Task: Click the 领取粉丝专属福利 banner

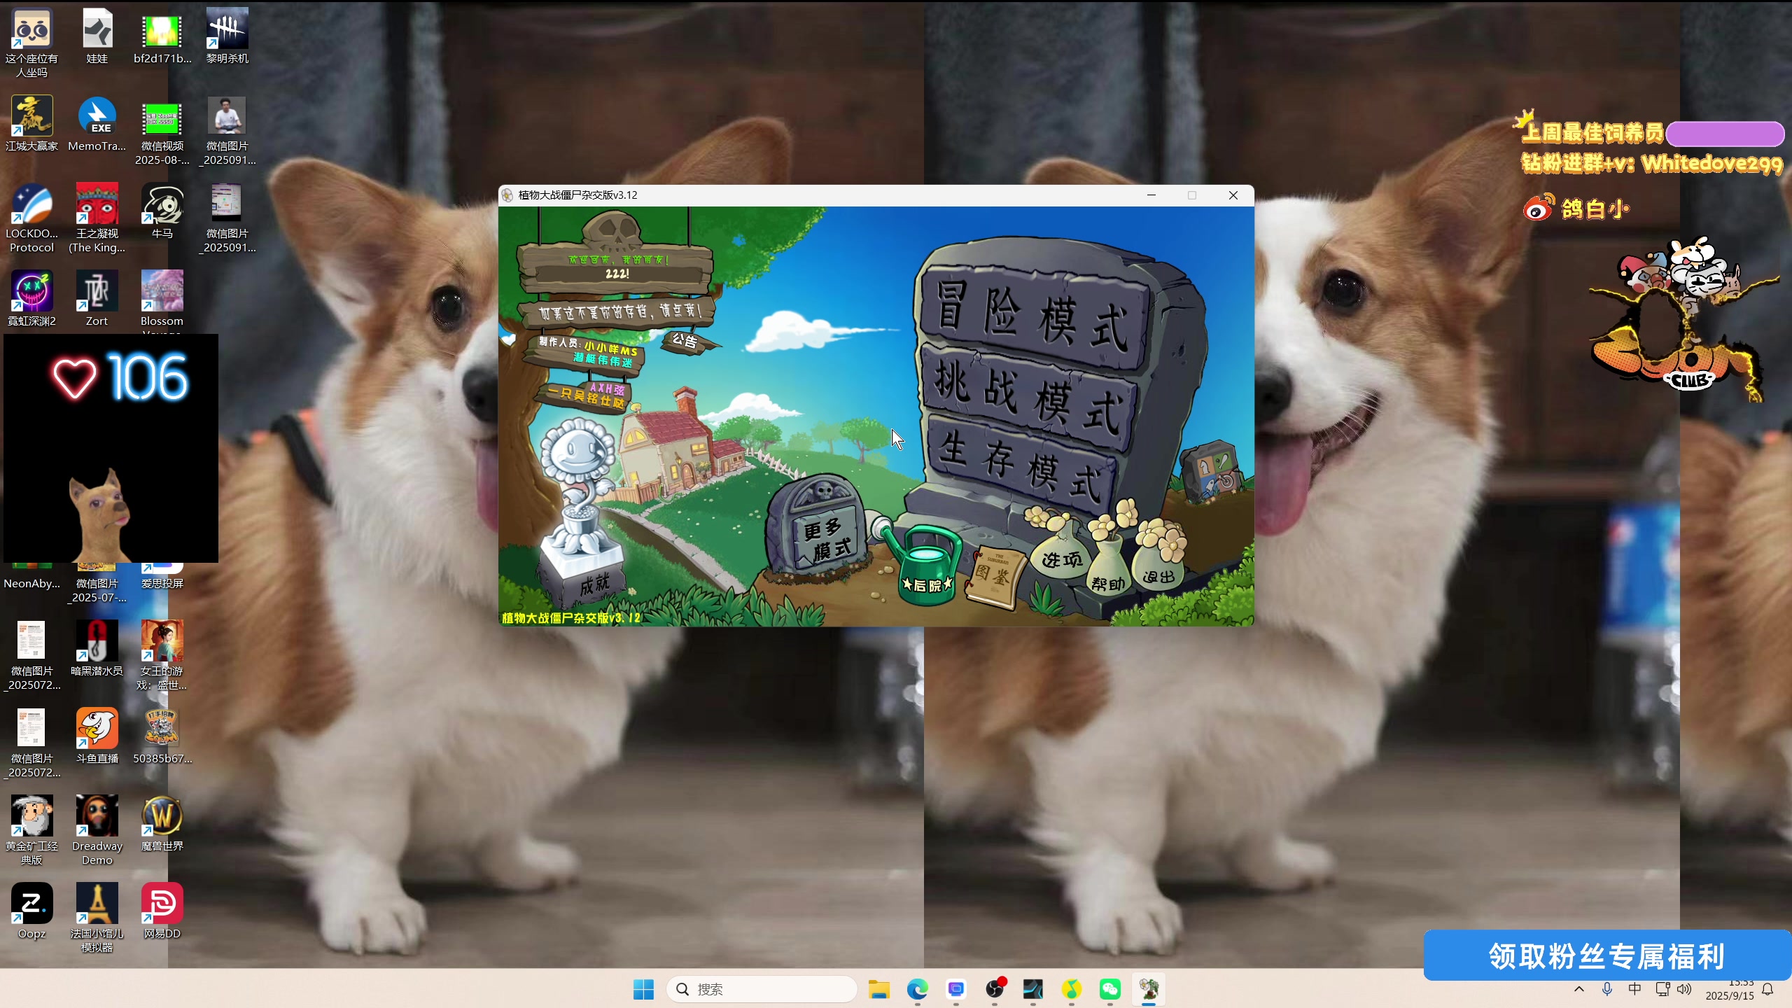Action: coord(1607,955)
